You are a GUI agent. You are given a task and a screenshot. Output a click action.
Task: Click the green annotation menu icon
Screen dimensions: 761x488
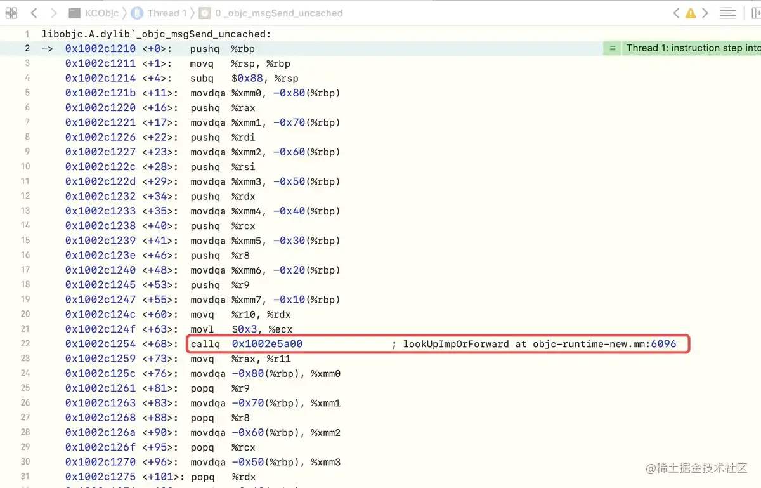612,48
